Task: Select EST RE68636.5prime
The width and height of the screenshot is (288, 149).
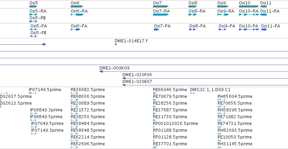Action: 74,100
